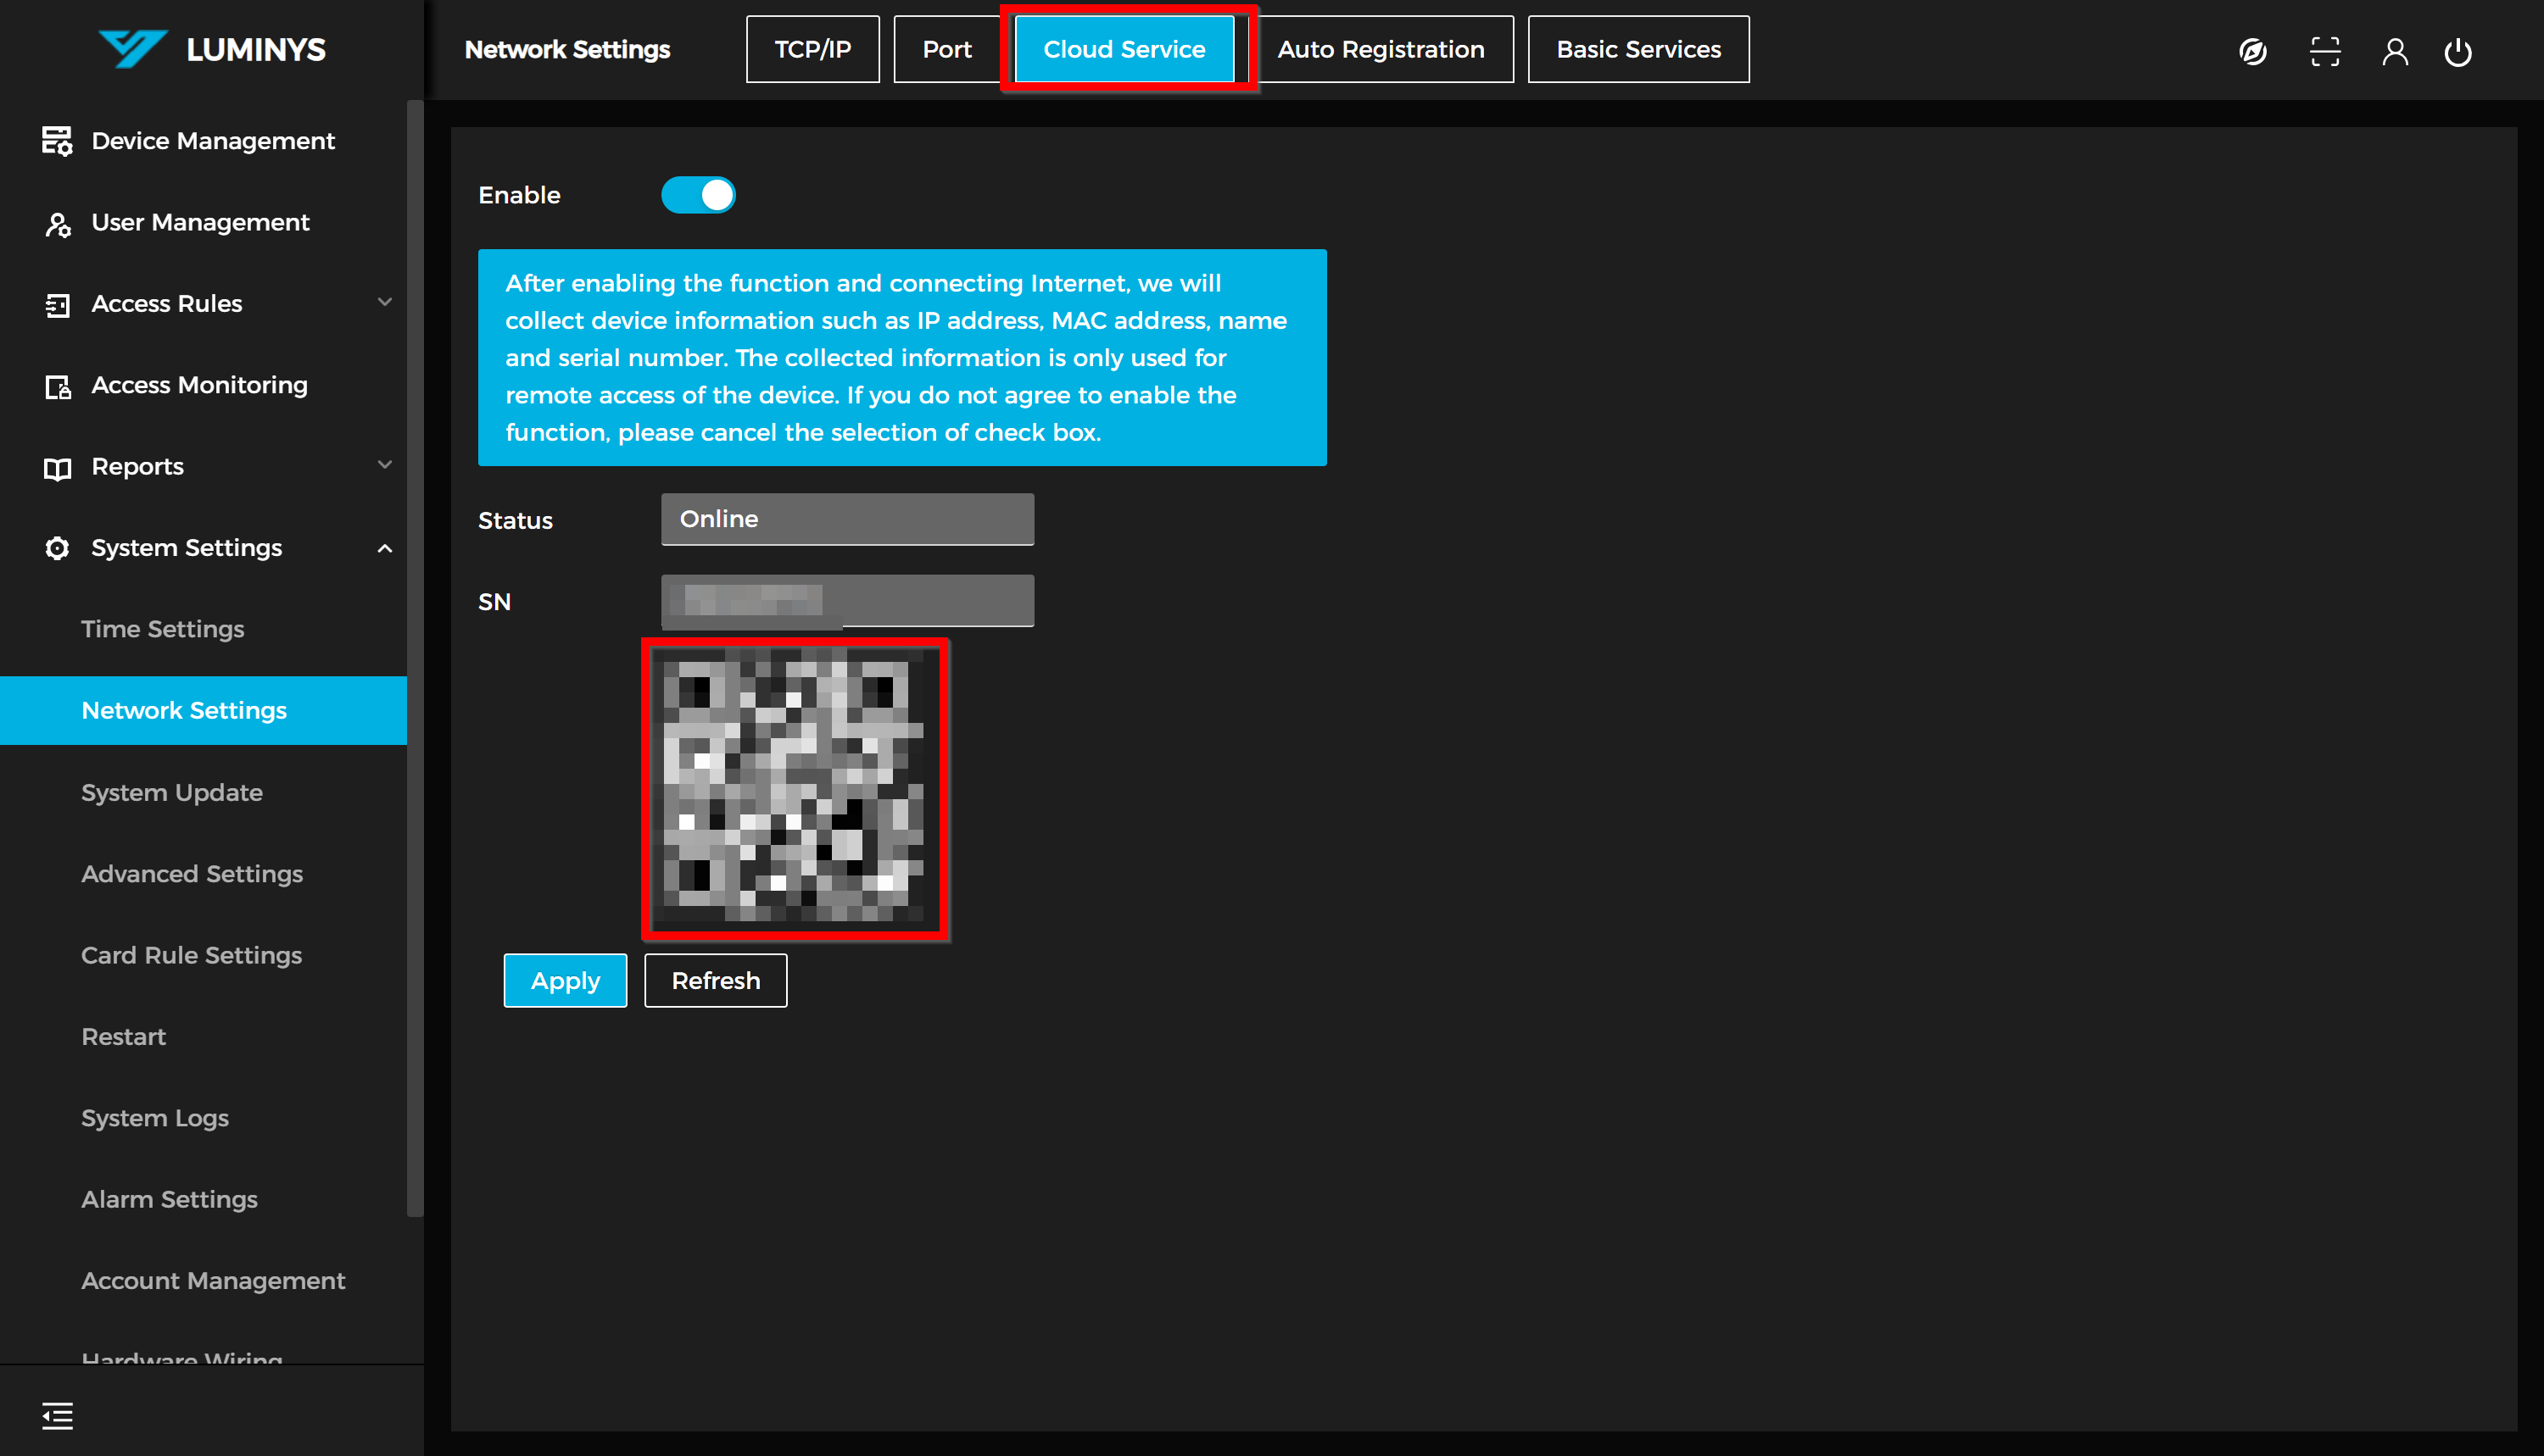The width and height of the screenshot is (2544, 1456).
Task: Disable the cloud service Enable toggle
Action: point(698,195)
